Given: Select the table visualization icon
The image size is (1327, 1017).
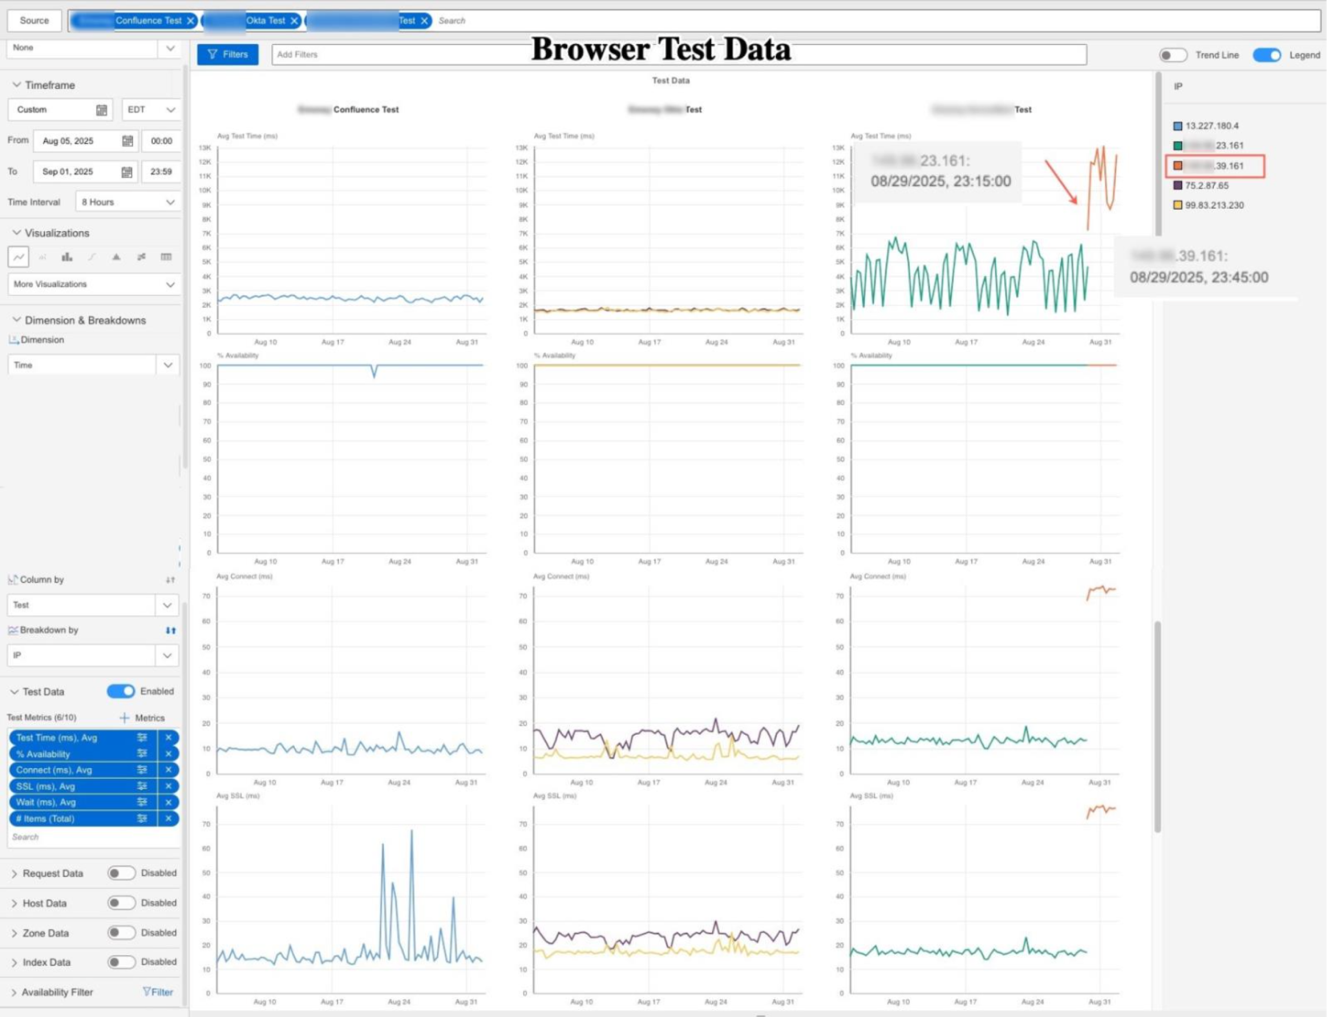Looking at the screenshot, I should 166,257.
